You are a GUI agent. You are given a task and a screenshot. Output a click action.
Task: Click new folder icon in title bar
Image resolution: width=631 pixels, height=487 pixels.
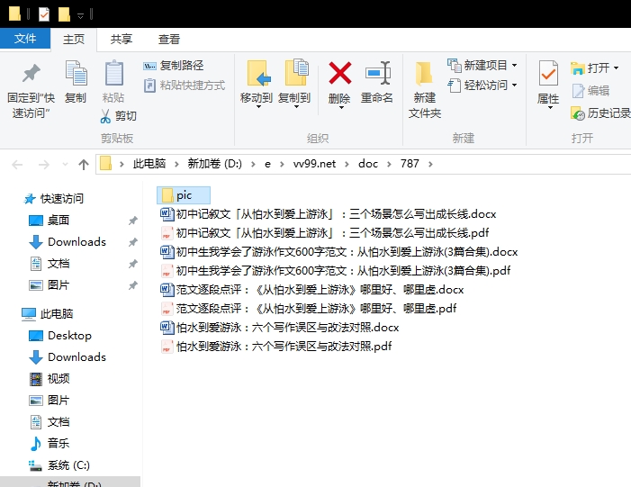point(64,14)
